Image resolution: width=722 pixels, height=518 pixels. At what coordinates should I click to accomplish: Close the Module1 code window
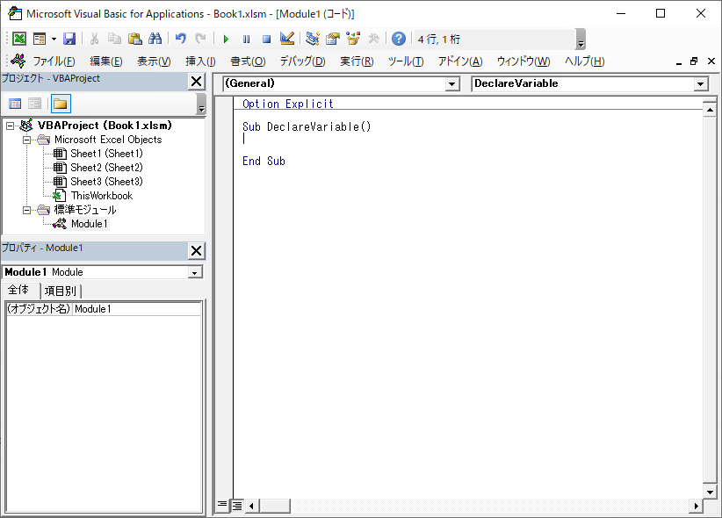tap(711, 61)
